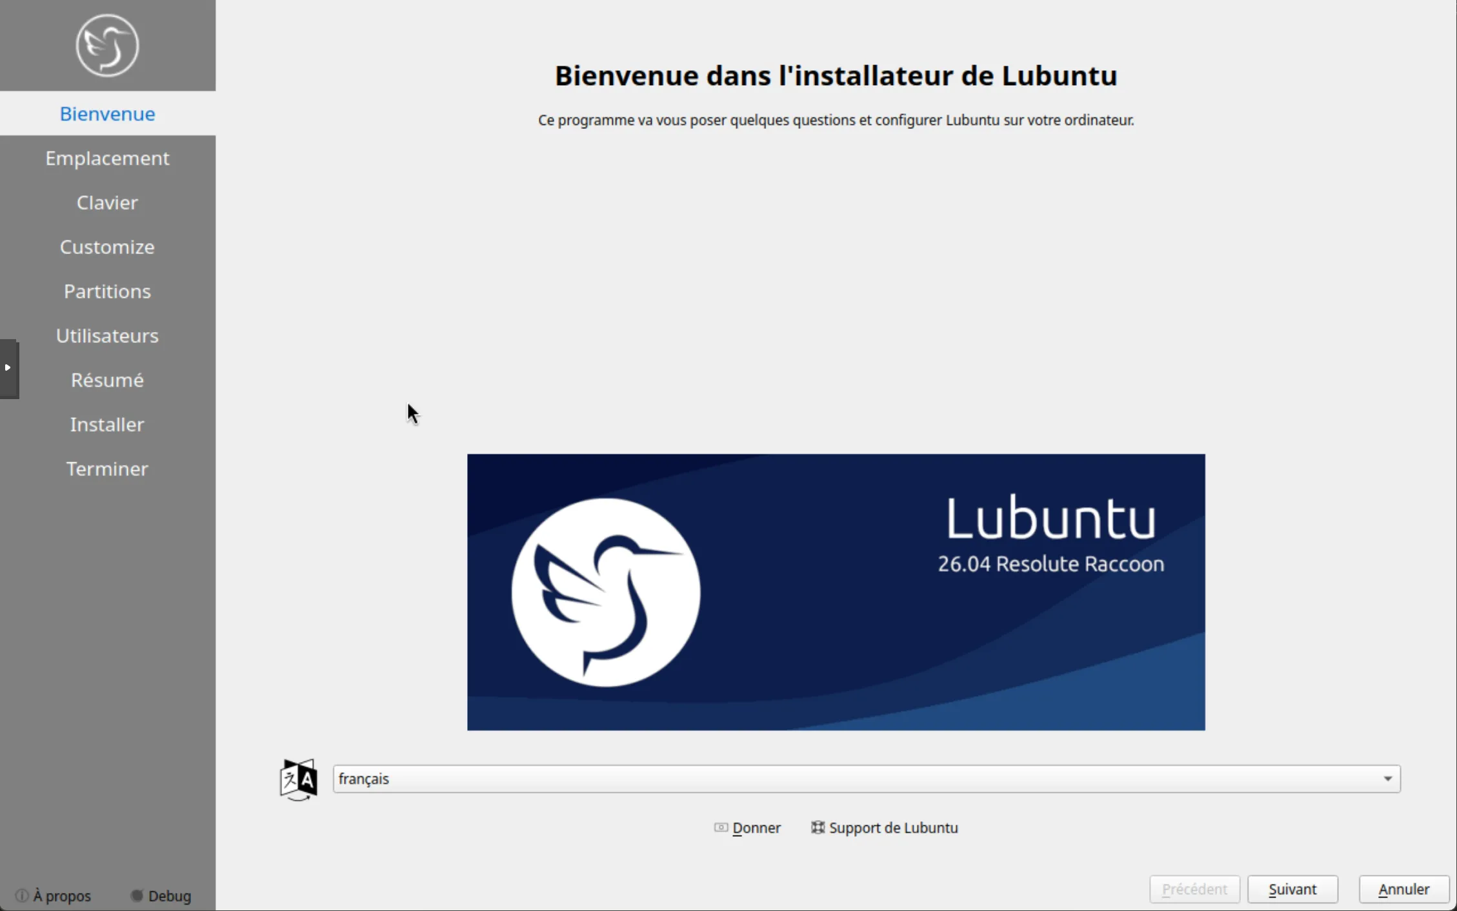This screenshot has height=911, width=1457.
Task: Select the Installer step
Action: click(108, 425)
